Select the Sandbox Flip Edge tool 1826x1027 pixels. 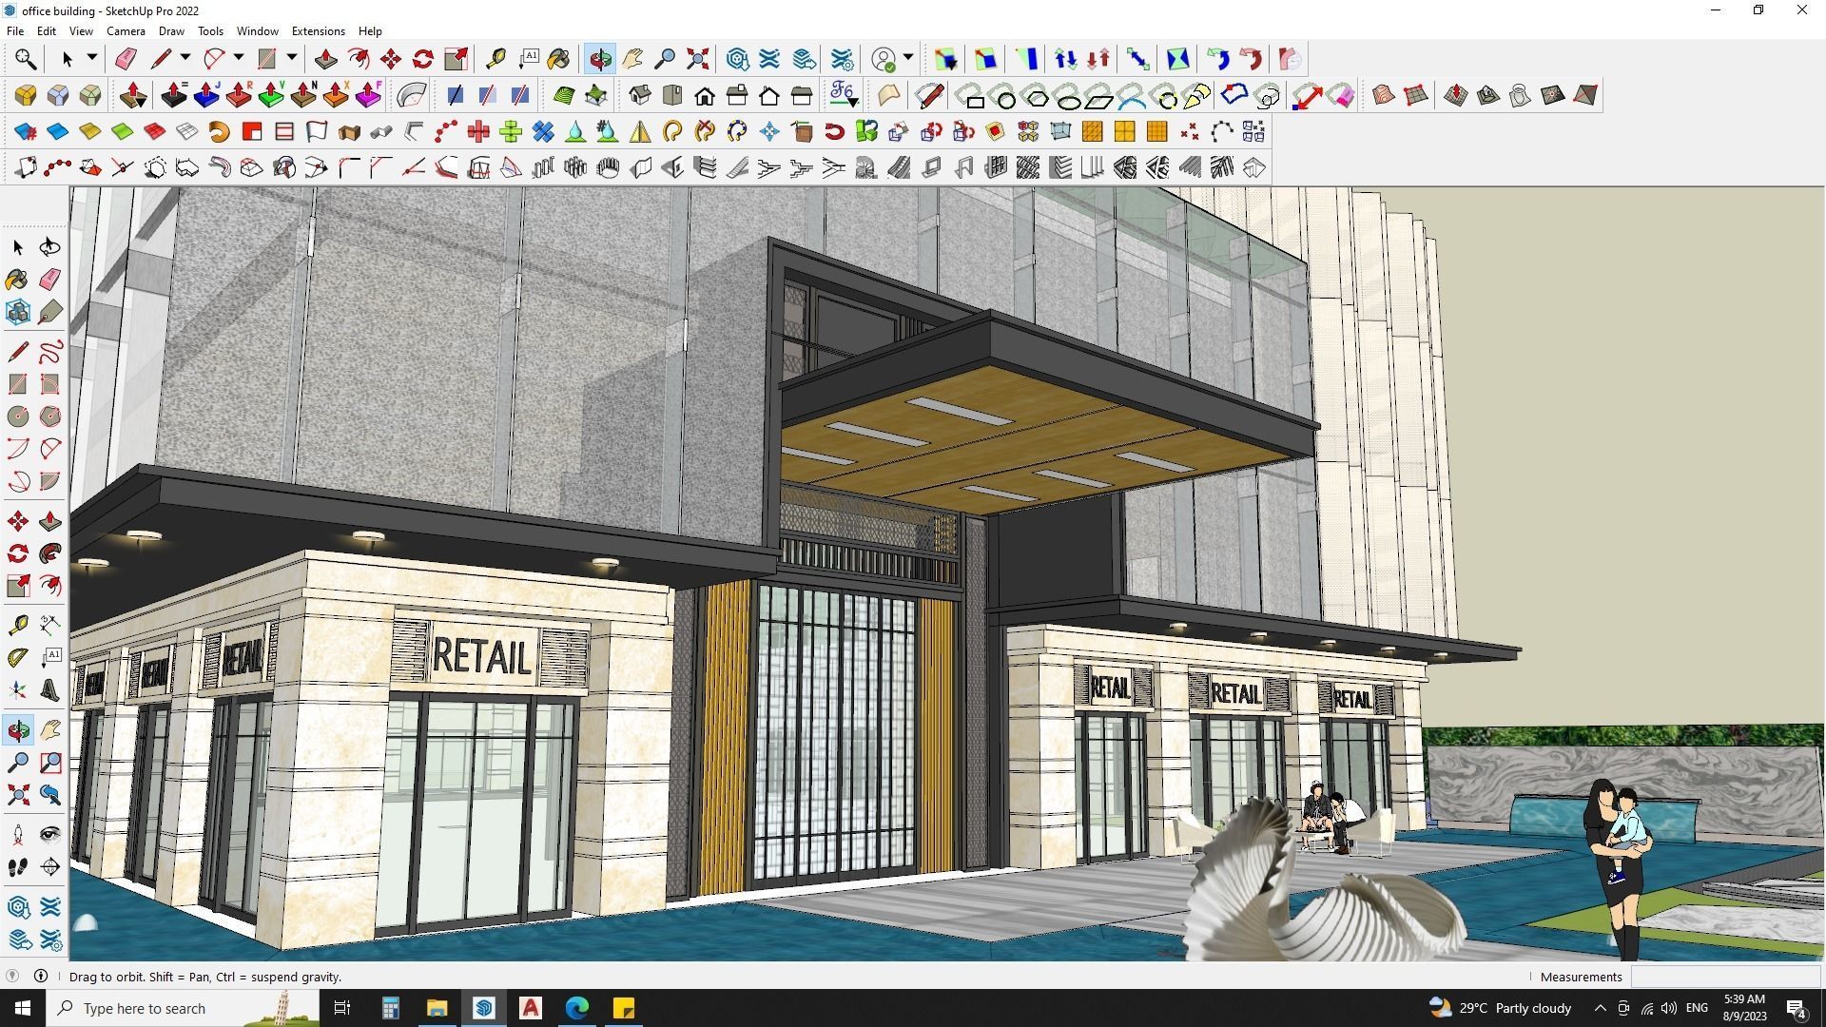[x=1584, y=95]
